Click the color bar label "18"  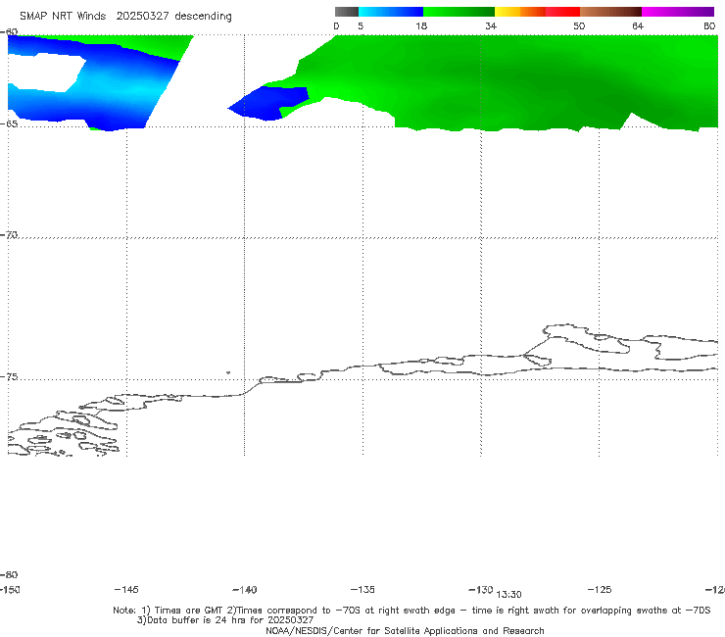click(x=421, y=25)
